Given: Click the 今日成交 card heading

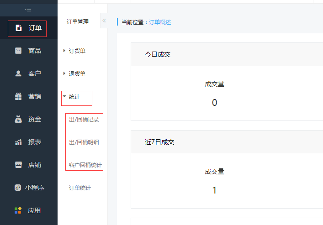Looking at the screenshot, I should coord(157,55).
